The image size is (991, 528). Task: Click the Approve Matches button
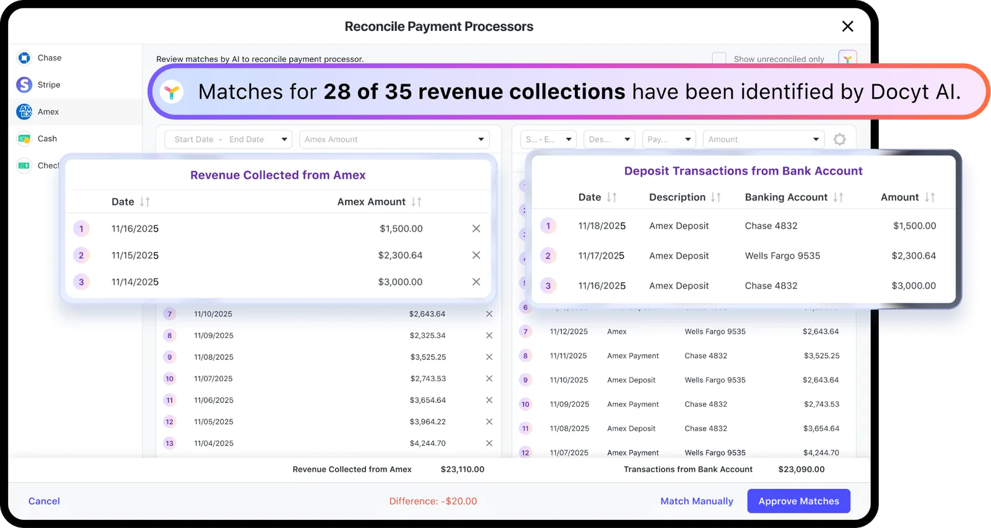[x=799, y=501]
